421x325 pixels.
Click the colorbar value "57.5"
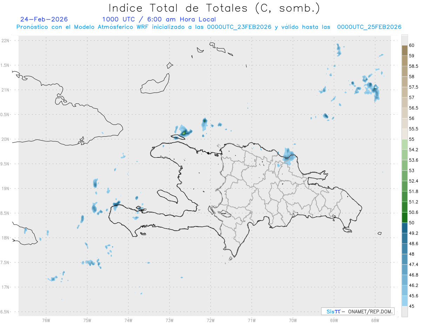414,87
